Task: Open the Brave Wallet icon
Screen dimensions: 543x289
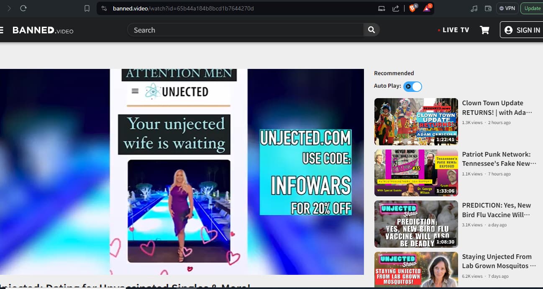Action: pyautogui.click(x=488, y=8)
